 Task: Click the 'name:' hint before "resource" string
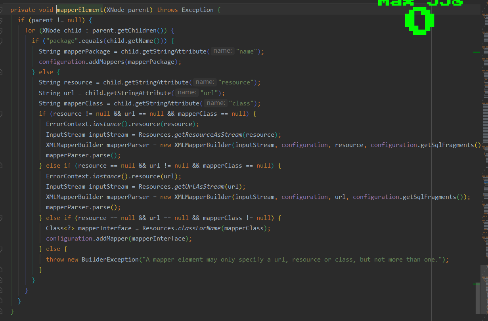[x=205, y=82]
